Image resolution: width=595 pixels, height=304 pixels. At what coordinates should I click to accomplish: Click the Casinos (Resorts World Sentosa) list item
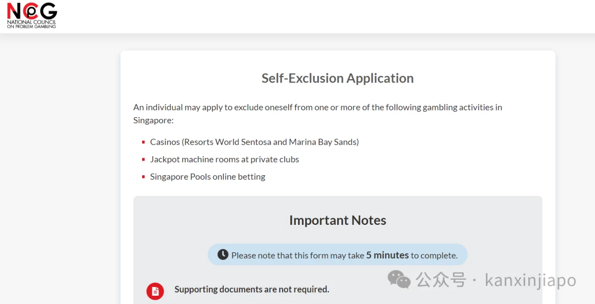[x=254, y=142]
